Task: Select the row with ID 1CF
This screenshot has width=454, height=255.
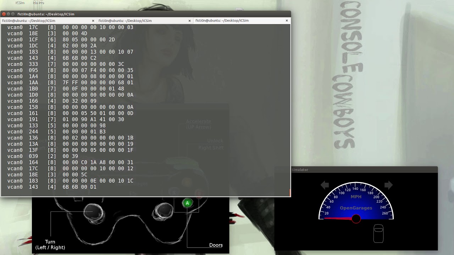Action: tap(61, 40)
